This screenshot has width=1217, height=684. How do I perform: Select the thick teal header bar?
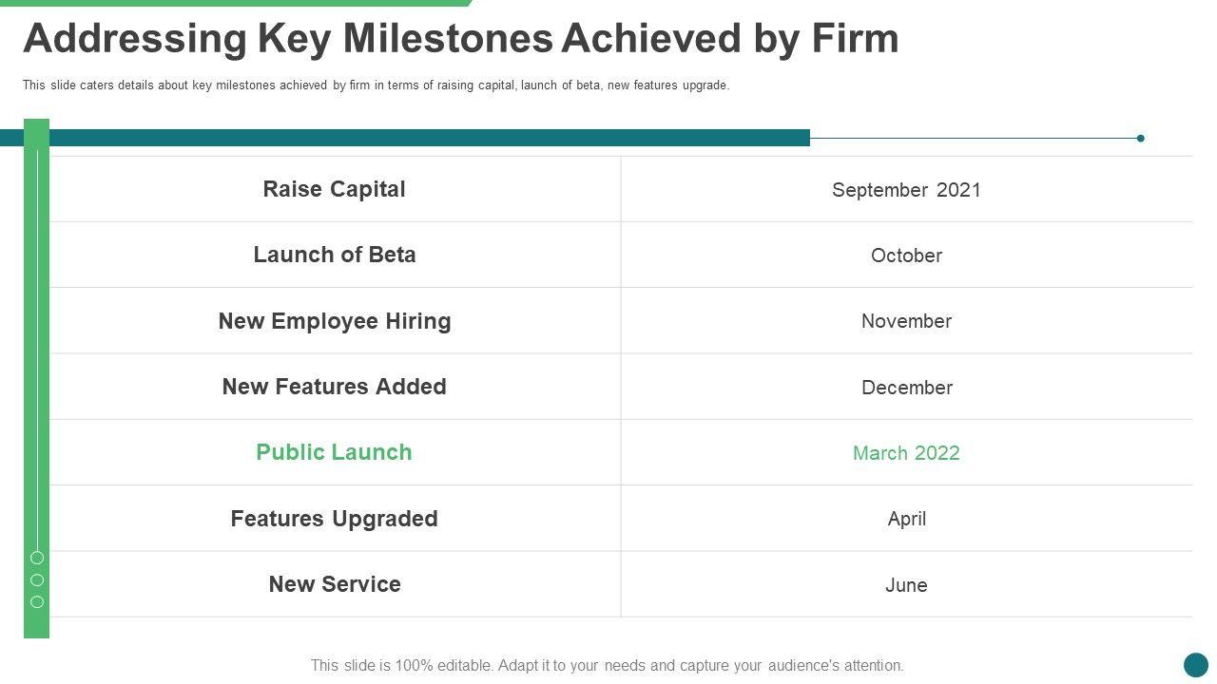point(428,138)
